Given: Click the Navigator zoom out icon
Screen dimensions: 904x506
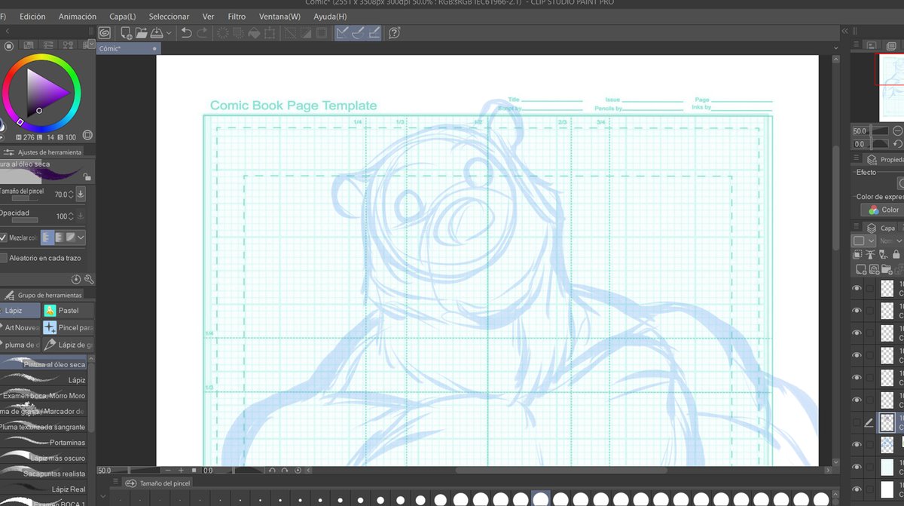Looking at the screenshot, I should click(x=897, y=131).
